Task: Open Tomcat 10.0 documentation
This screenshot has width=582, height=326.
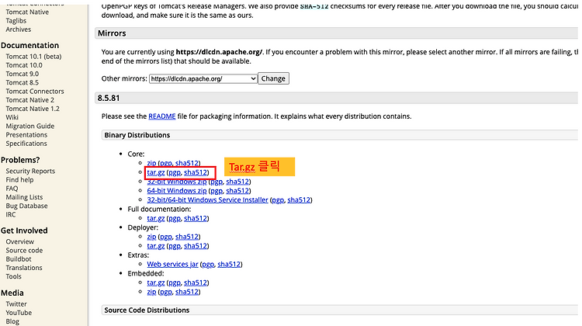Action: (x=24, y=65)
